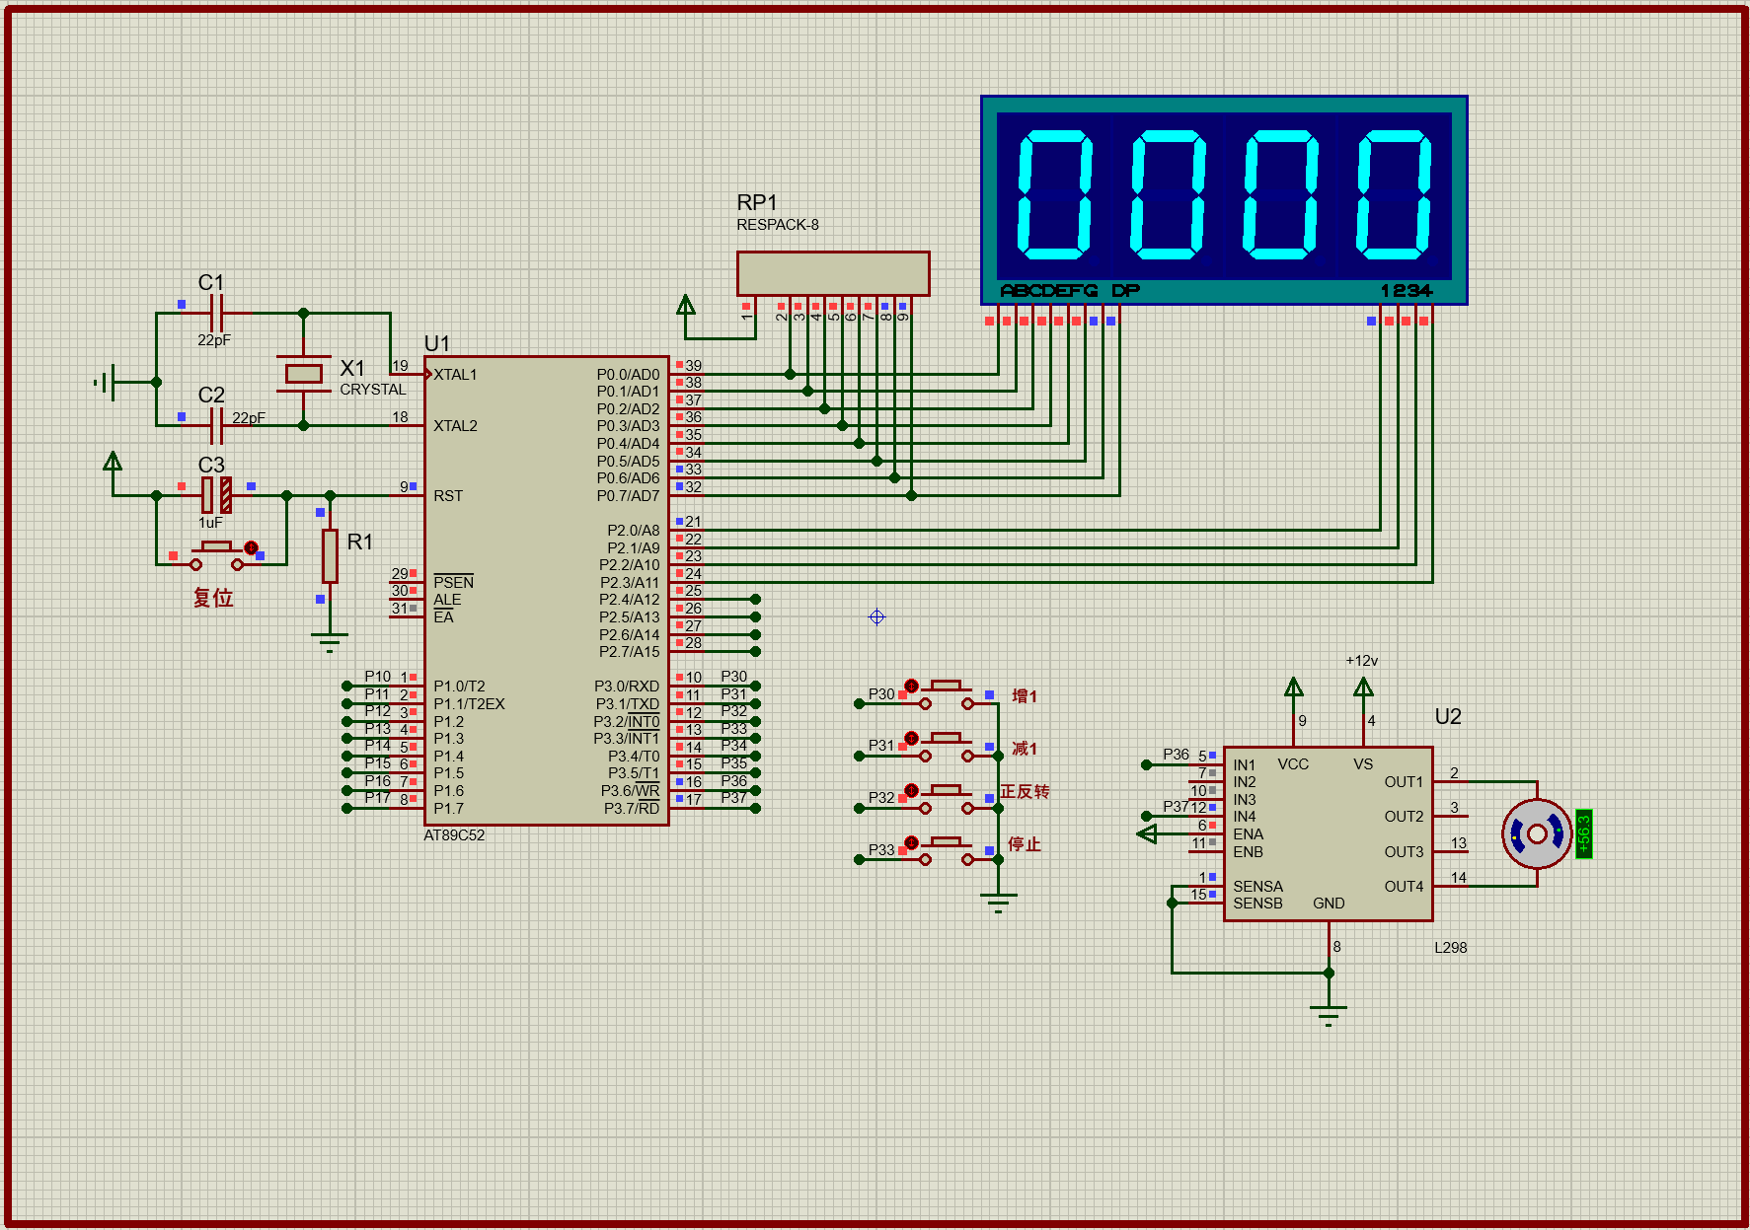Toggle the red actuator dot on P32 switch
The height and width of the screenshot is (1230, 1750).
[911, 790]
